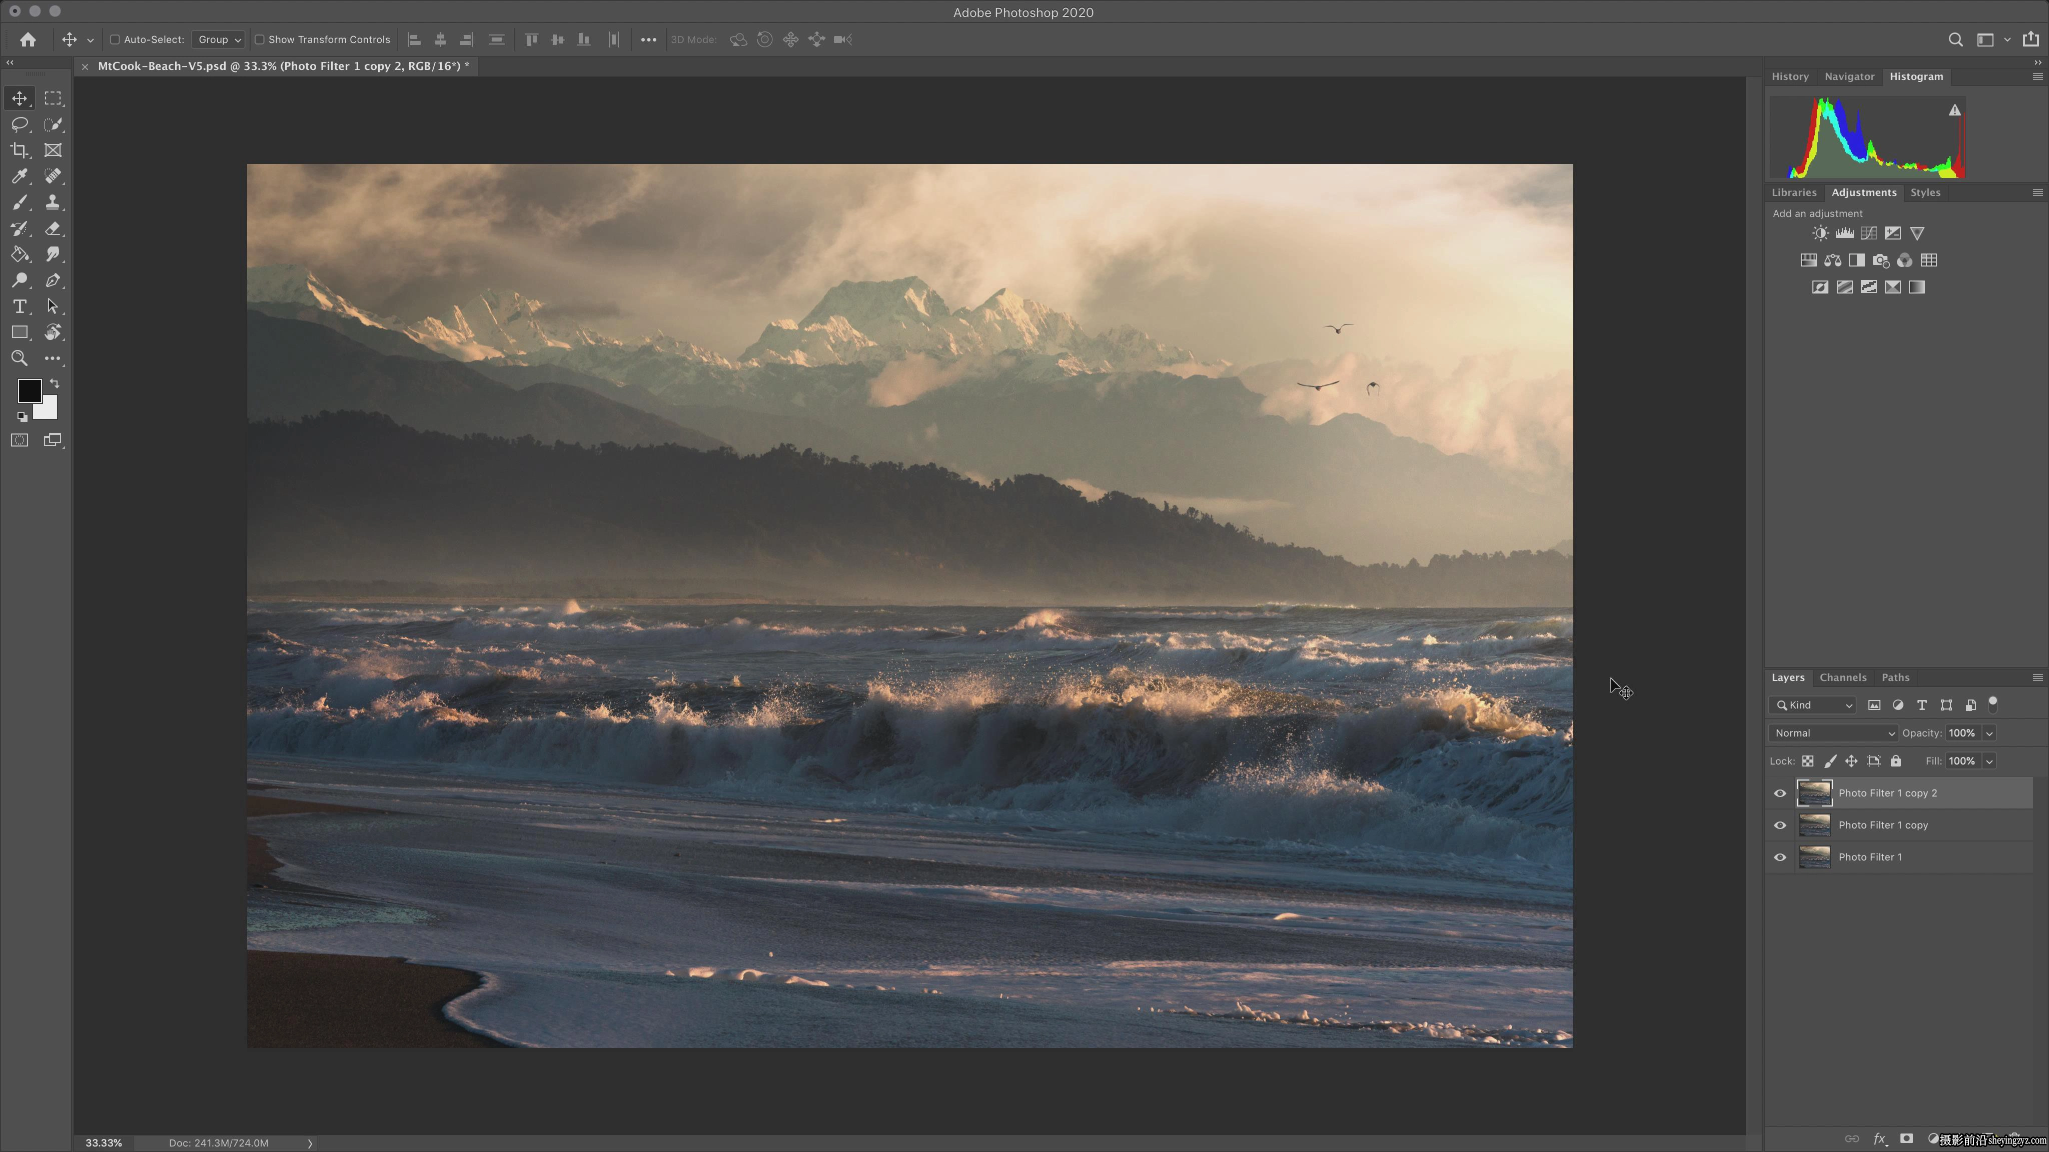Image resolution: width=2049 pixels, height=1152 pixels.
Task: Choose the Eyedropper tool
Action: tap(19, 176)
